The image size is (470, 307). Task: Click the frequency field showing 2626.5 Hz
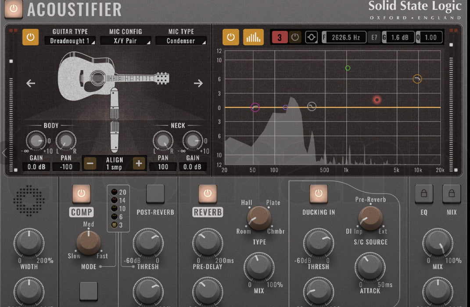(346, 37)
